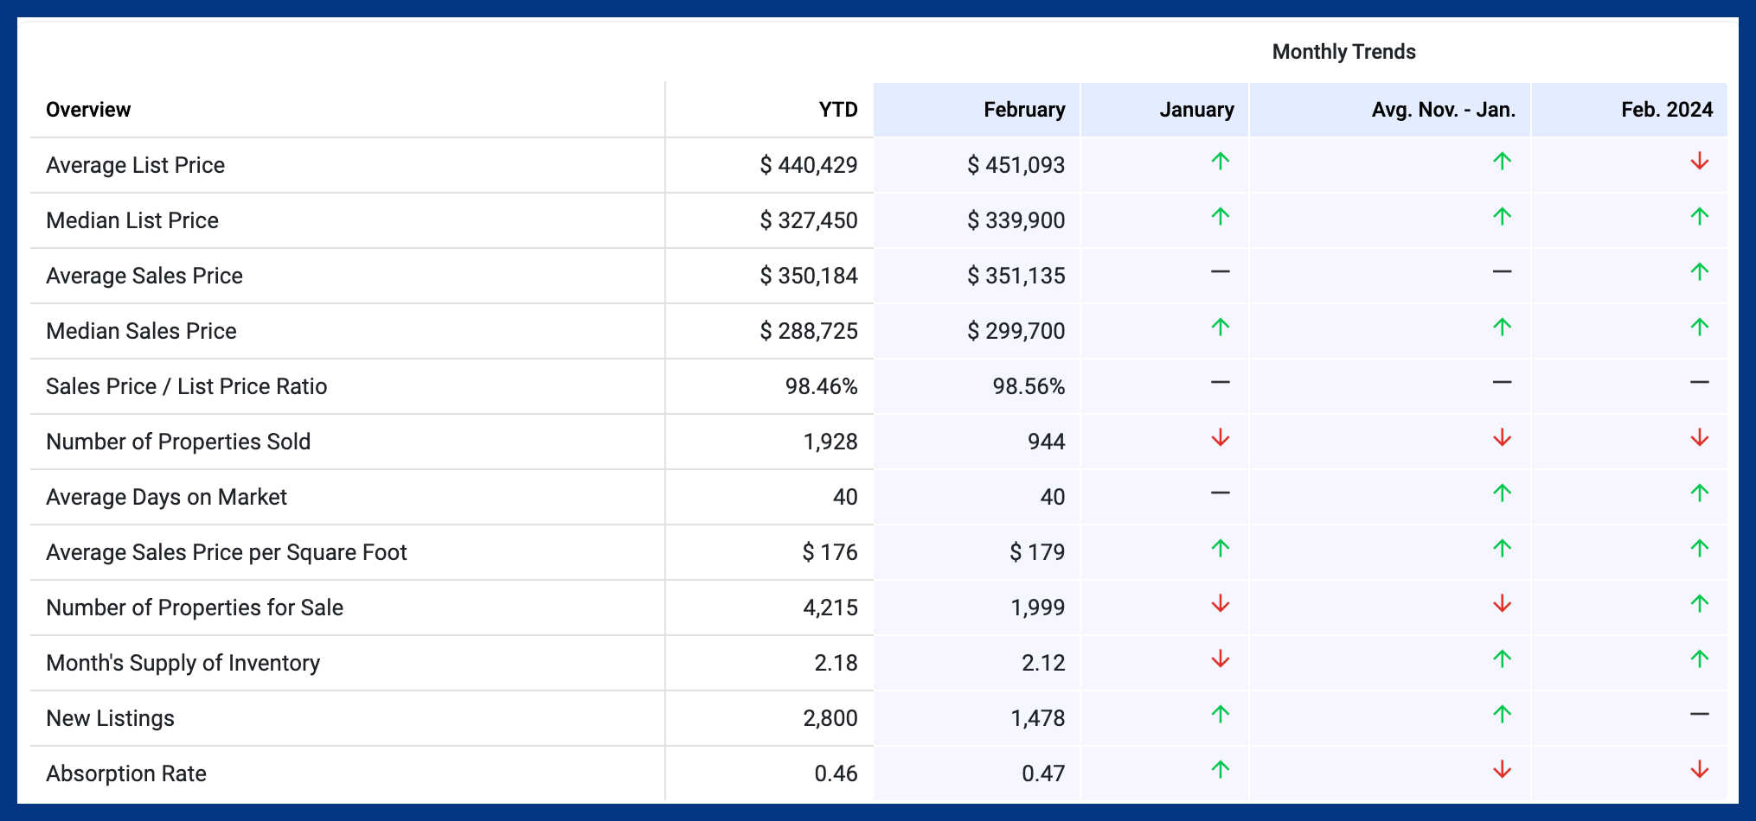This screenshot has height=821, width=1756.
Task: Click the January dash icon for Average Sales Price
Action: (1220, 272)
